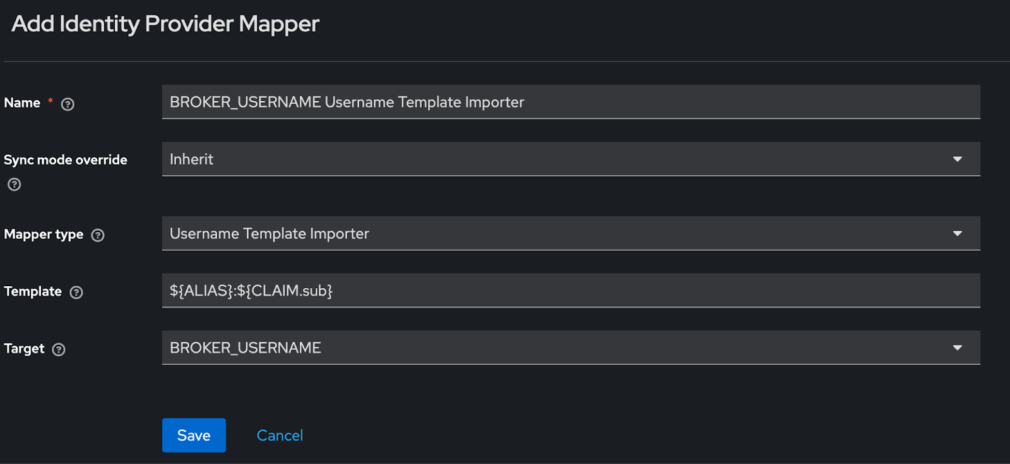Cancel adding the mapper

[x=280, y=436]
